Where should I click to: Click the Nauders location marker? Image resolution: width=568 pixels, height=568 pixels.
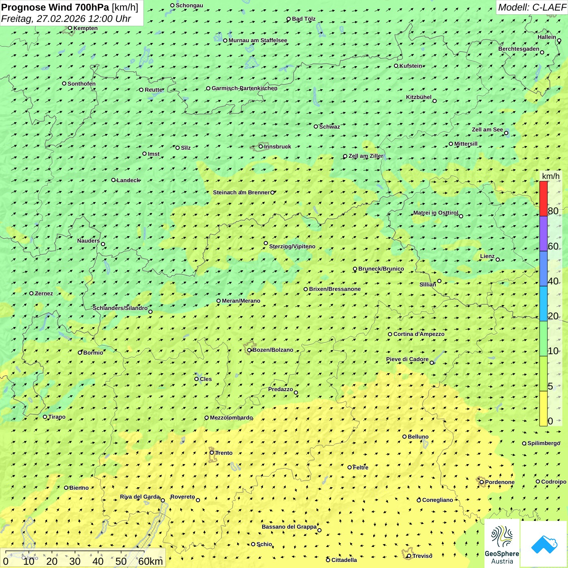[x=103, y=244]
